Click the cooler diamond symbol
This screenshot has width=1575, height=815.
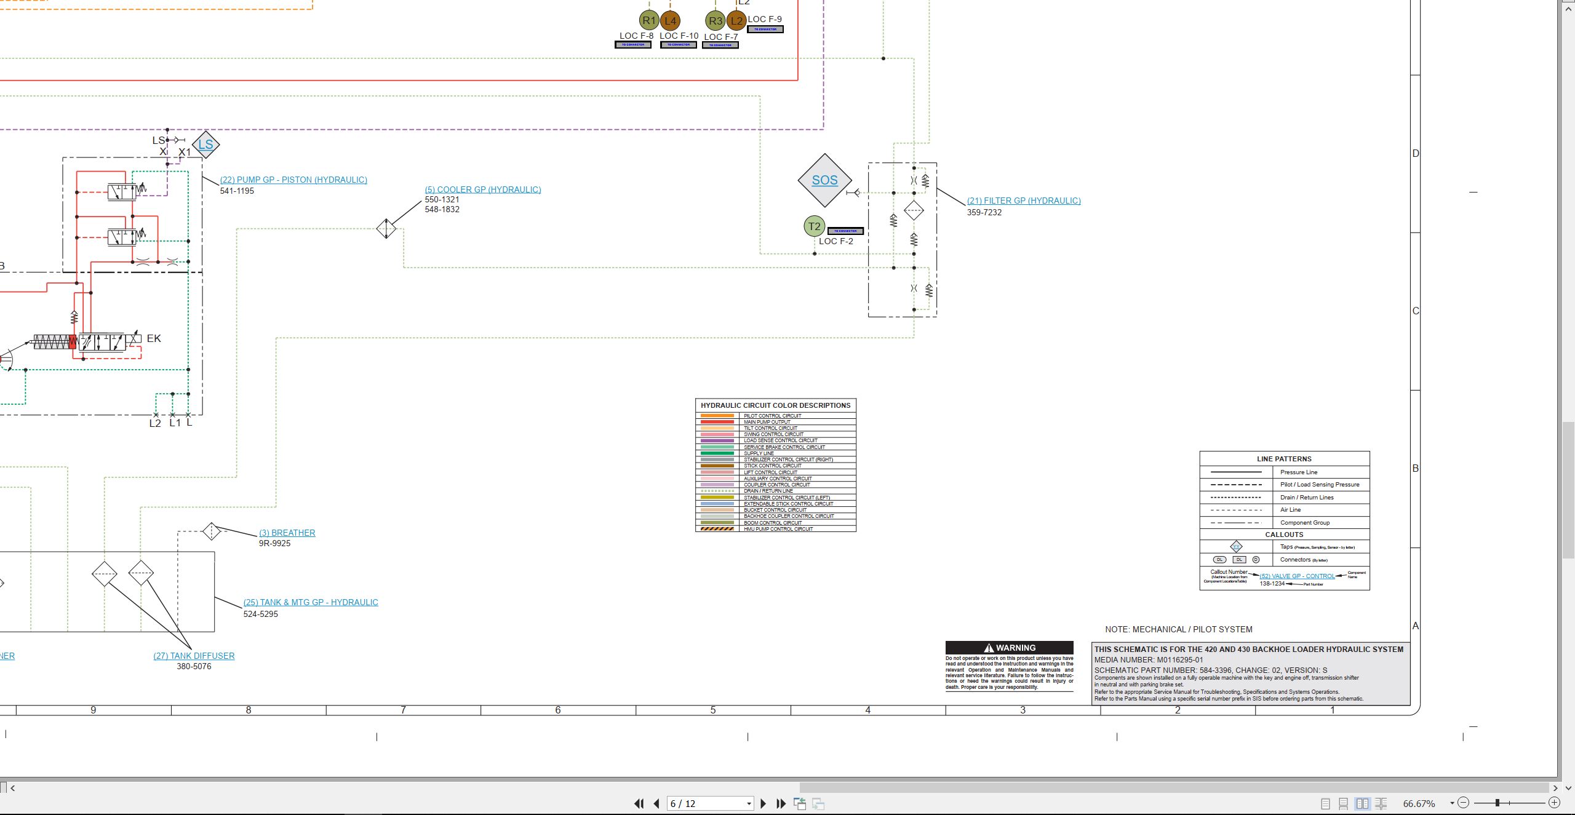coord(386,228)
